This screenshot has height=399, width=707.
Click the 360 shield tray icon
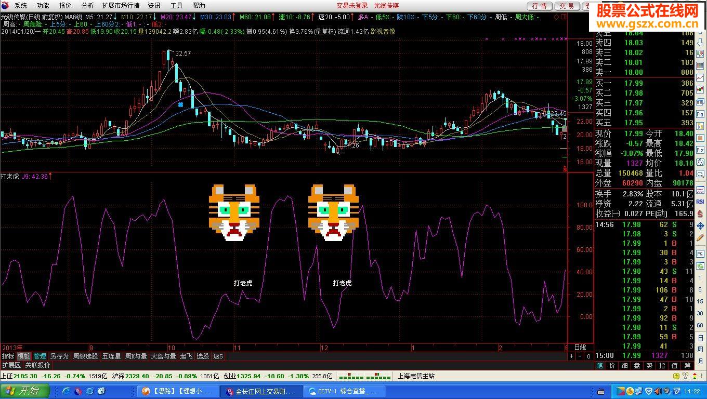[649, 391]
